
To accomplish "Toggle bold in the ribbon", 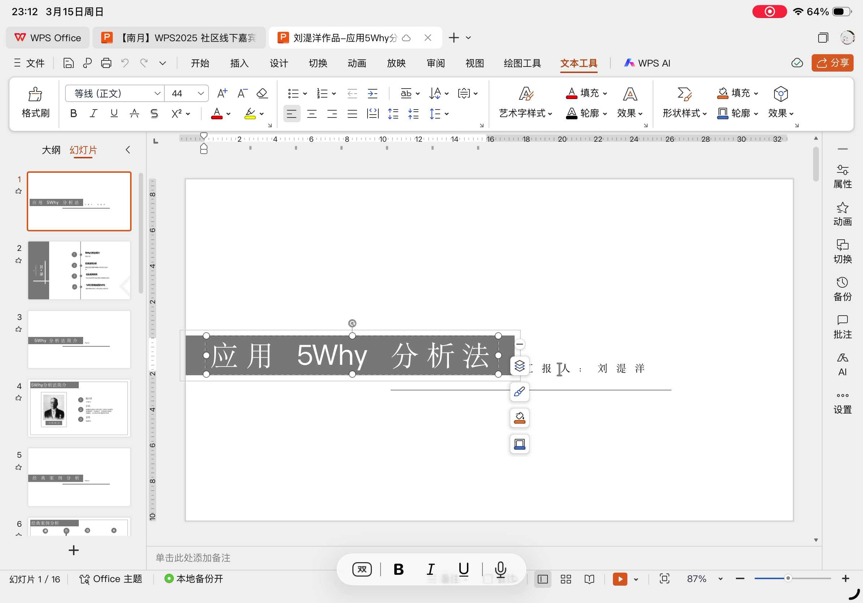I will tap(74, 114).
